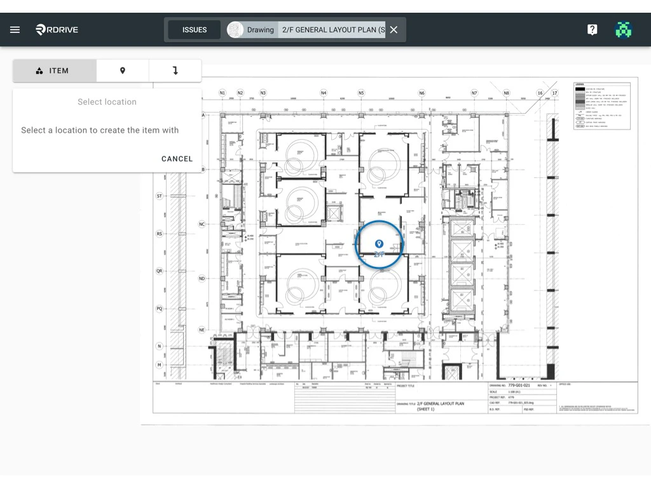Click the Select location dialog heading
The image size is (651, 488).
click(x=106, y=102)
